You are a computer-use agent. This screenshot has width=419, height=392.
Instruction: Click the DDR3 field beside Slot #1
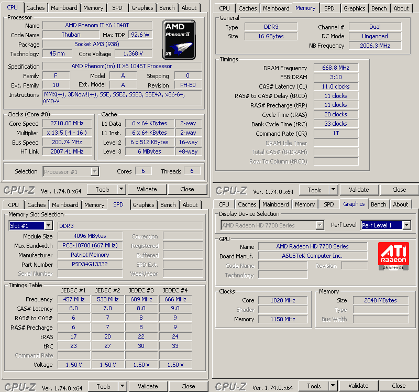[130, 226]
